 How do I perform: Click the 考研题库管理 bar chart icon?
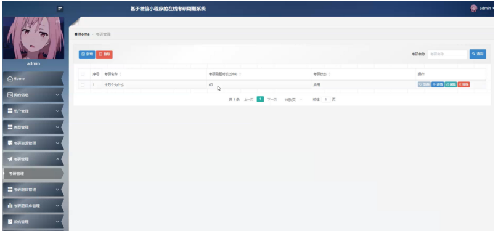tap(10, 206)
